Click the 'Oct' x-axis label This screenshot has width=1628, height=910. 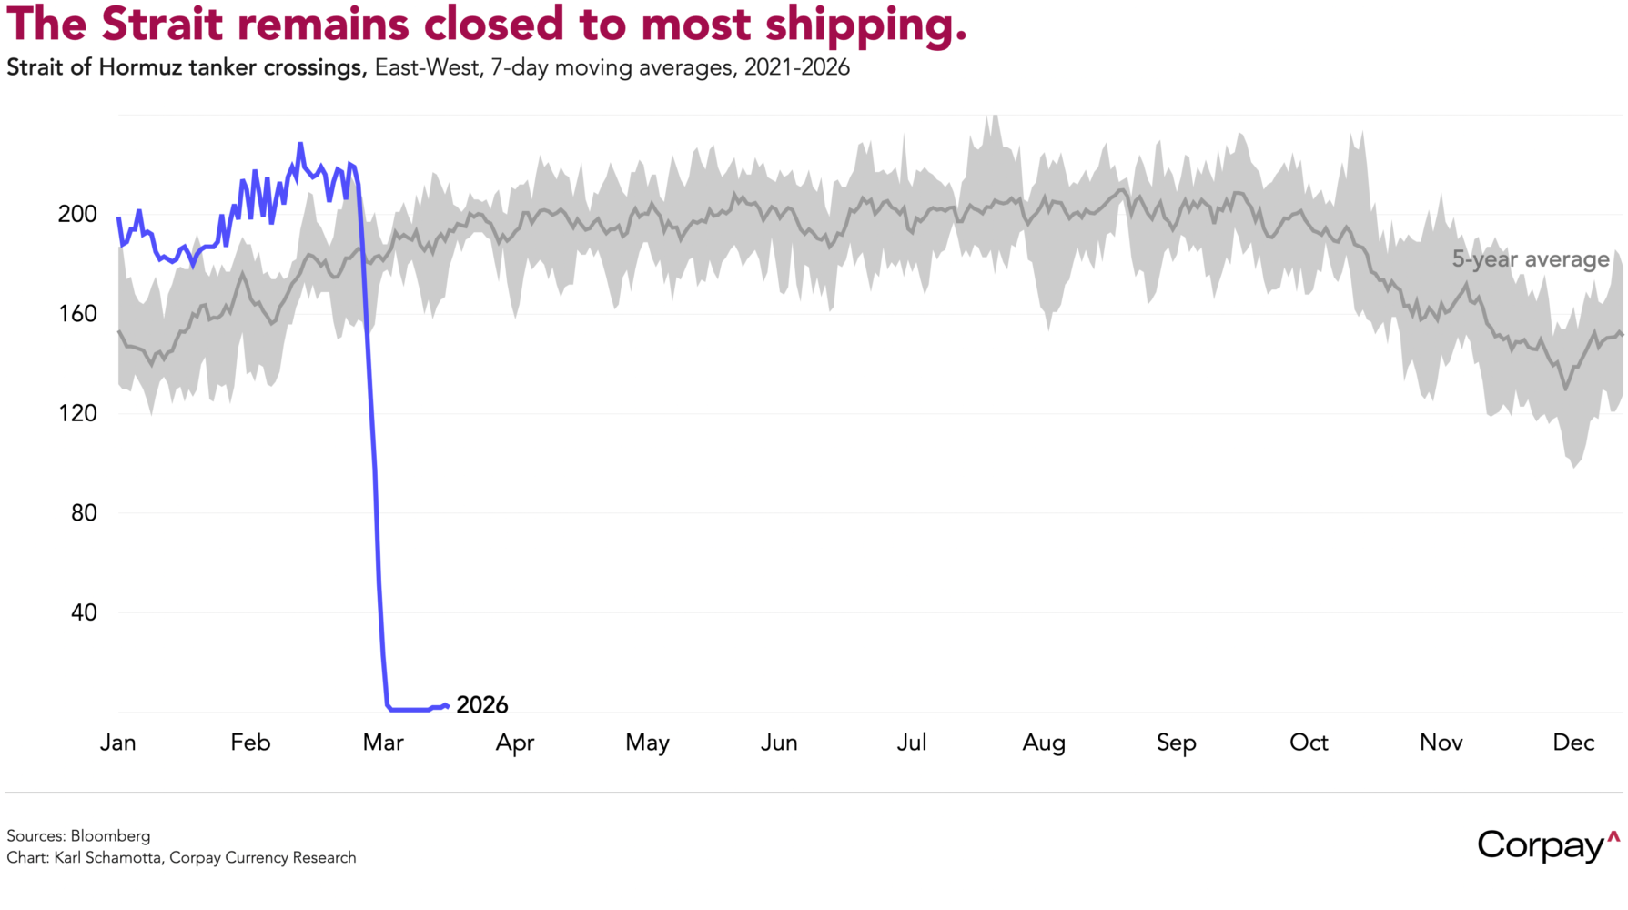pos(1309,743)
